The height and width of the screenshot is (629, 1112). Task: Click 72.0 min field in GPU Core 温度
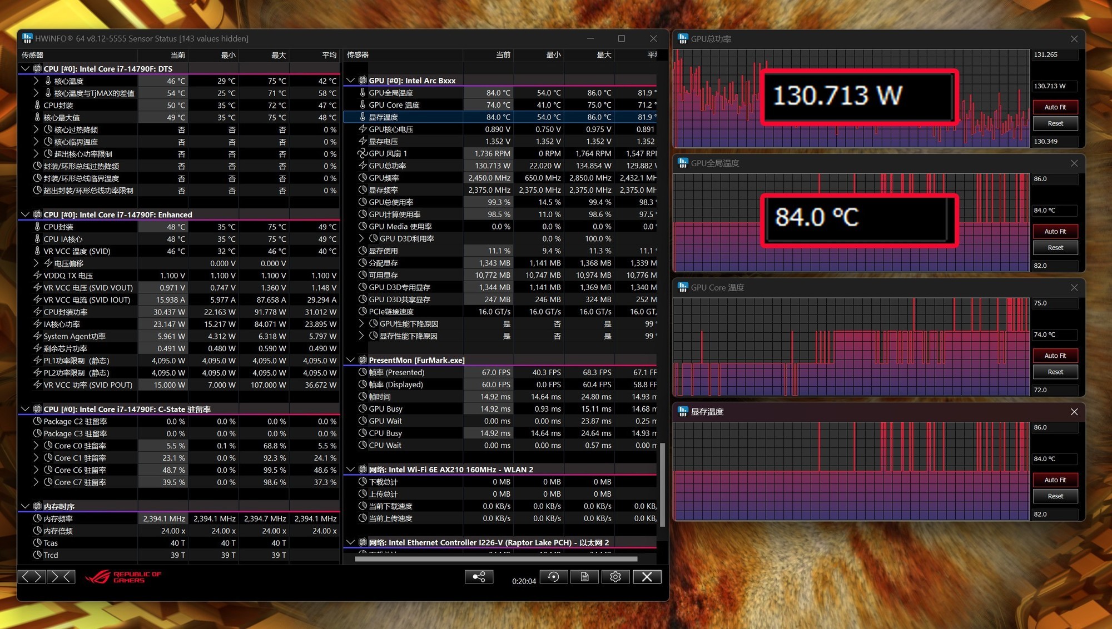point(1055,390)
